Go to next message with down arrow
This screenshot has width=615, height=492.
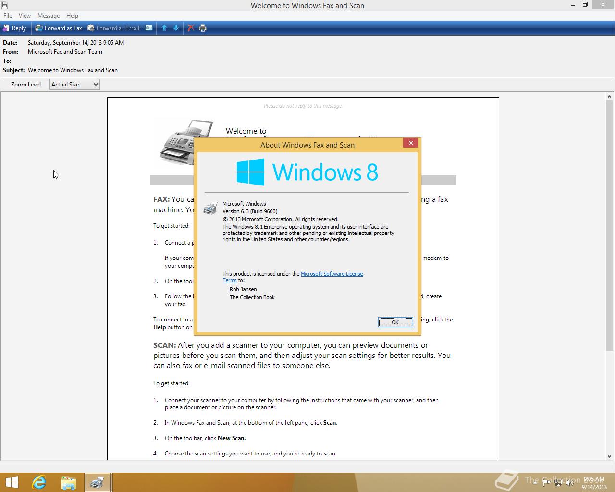[x=176, y=28]
